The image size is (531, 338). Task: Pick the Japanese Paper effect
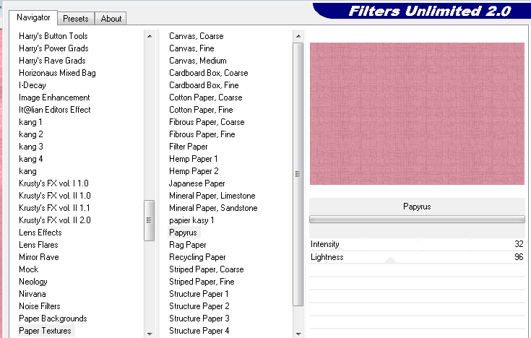(197, 183)
